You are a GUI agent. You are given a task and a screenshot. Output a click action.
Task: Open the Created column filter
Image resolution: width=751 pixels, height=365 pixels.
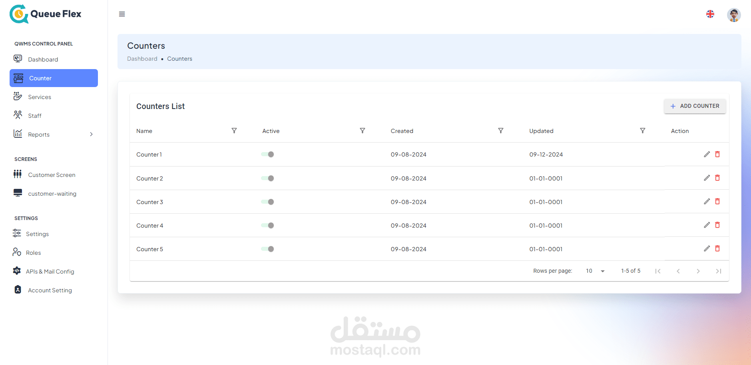click(x=501, y=131)
